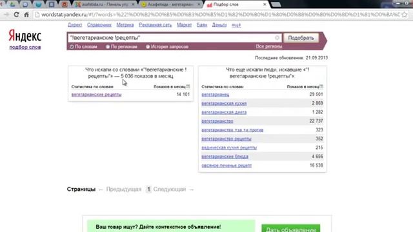Open the Директ link
Image resolution: width=413 pixels, height=232 pixels.
pos(75,24)
